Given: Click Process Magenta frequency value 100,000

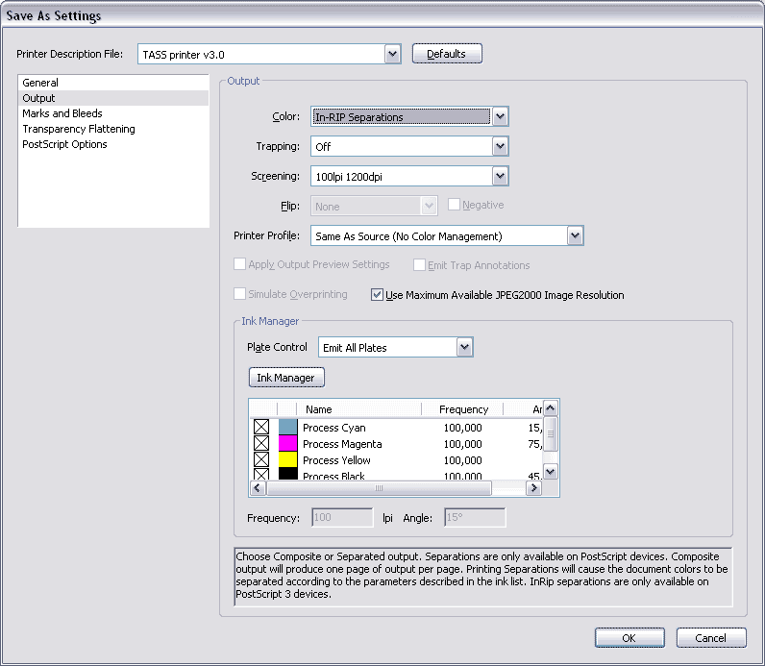Looking at the screenshot, I should pos(462,443).
